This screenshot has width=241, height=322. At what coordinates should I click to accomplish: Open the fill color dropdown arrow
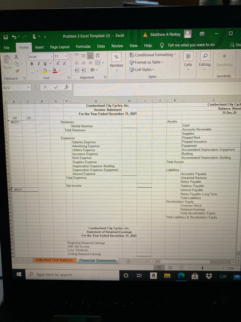(x=50, y=71)
